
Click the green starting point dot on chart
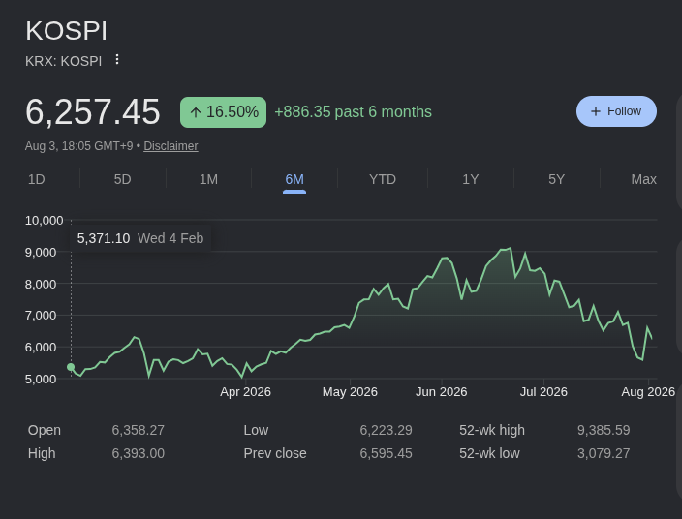tap(71, 367)
